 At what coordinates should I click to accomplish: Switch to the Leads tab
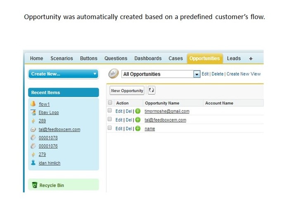click(x=234, y=58)
